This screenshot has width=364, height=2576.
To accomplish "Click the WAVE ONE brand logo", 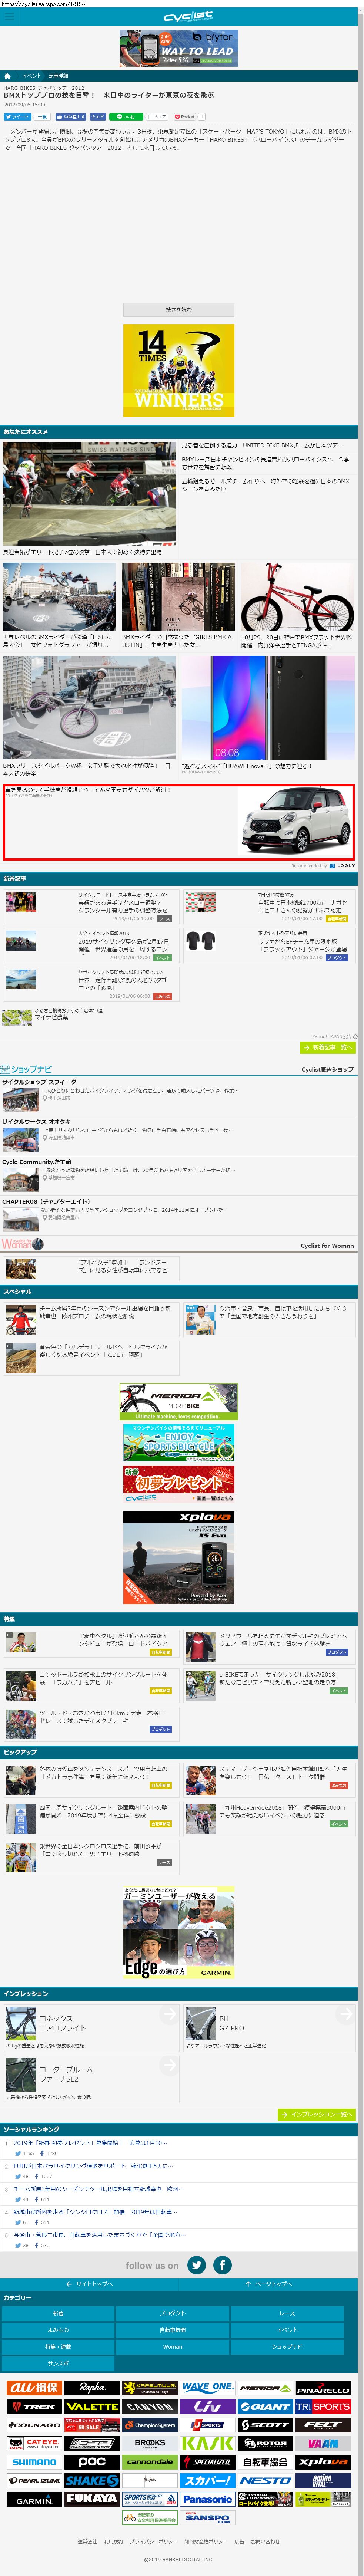I will tap(207, 2388).
